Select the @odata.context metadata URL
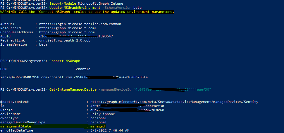This screenshot has height=133, width=284. pos(174,102)
